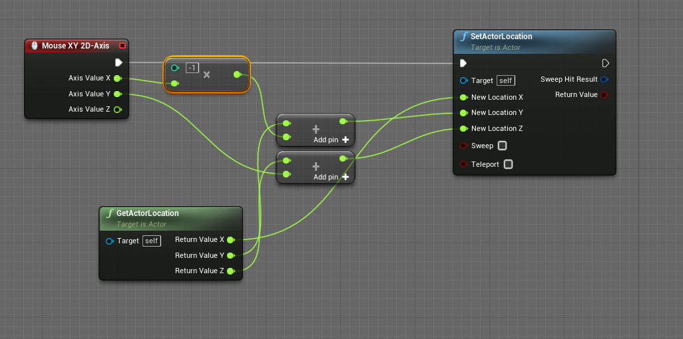Click lower add node's output pin

(x=343, y=159)
